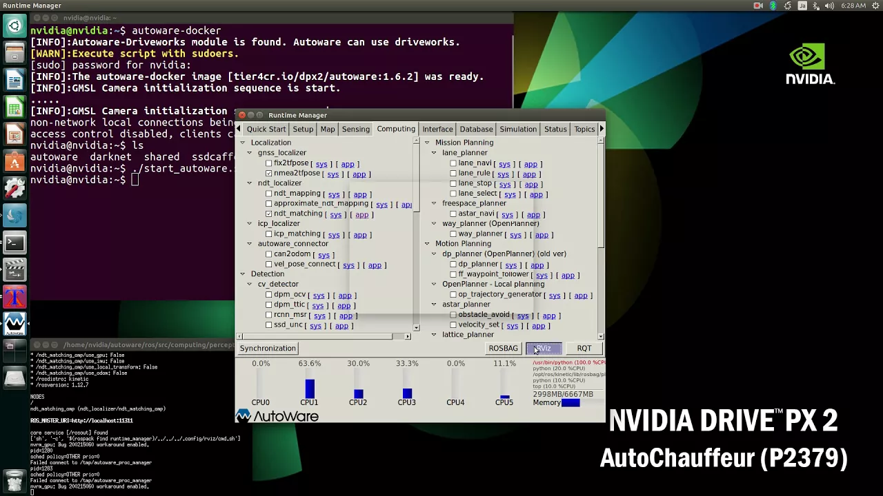
Task: Uncheck the nmea2tfpose checkbox
Action: (269, 174)
